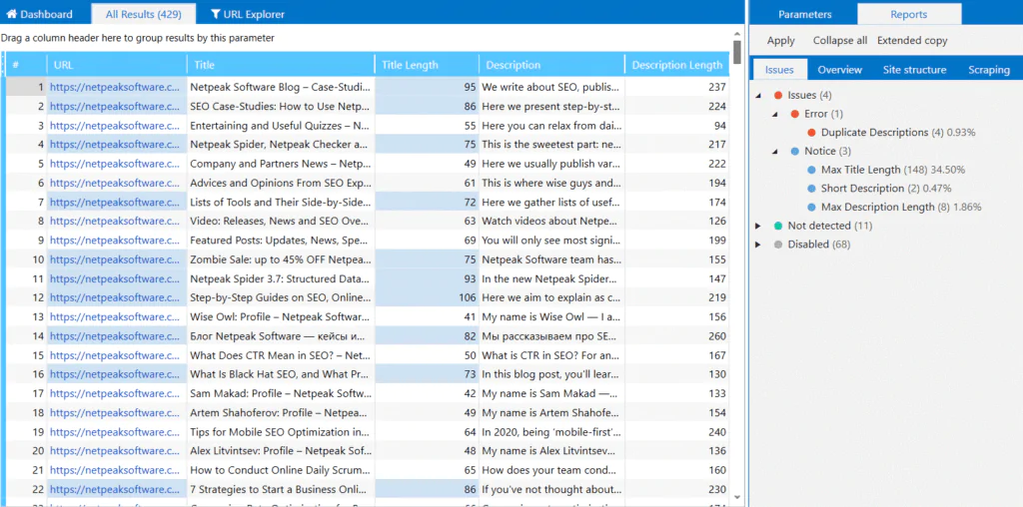Click the green dot beside Not detected
The height and width of the screenshot is (507, 1023).
tap(777, 226)
